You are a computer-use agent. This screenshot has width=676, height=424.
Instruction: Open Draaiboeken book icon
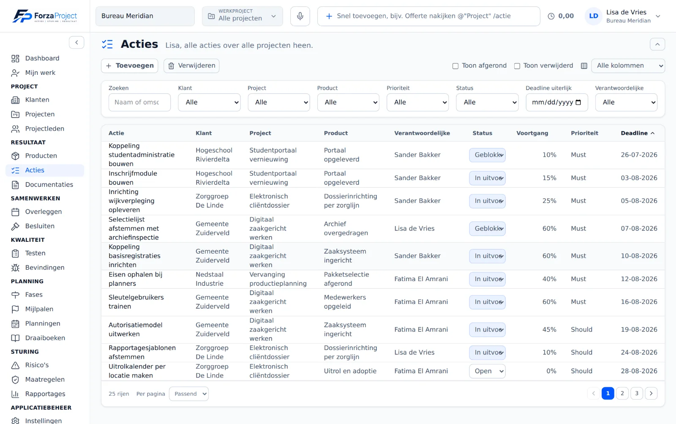pos(15,338)
